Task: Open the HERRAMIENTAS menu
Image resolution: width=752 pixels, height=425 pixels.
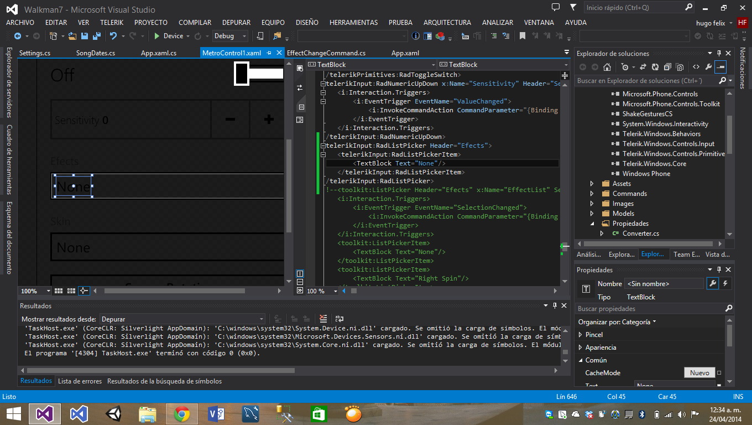Action: 353,23
